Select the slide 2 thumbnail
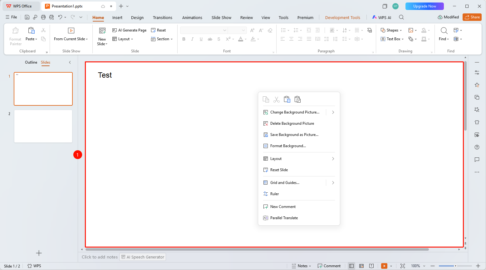The height and width of the screenshot is (270, 486). coord(43,126)
